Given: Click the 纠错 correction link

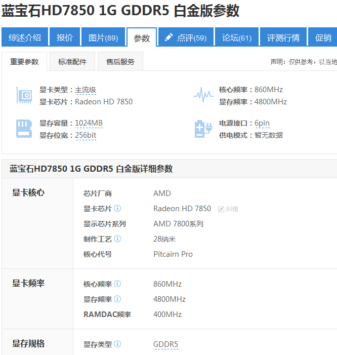Looking at the screenshot, I should (x=232, y=209).
